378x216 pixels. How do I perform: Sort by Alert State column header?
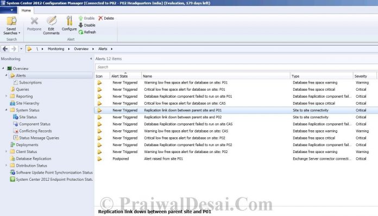pyautogui.click(x=125, y=76)
